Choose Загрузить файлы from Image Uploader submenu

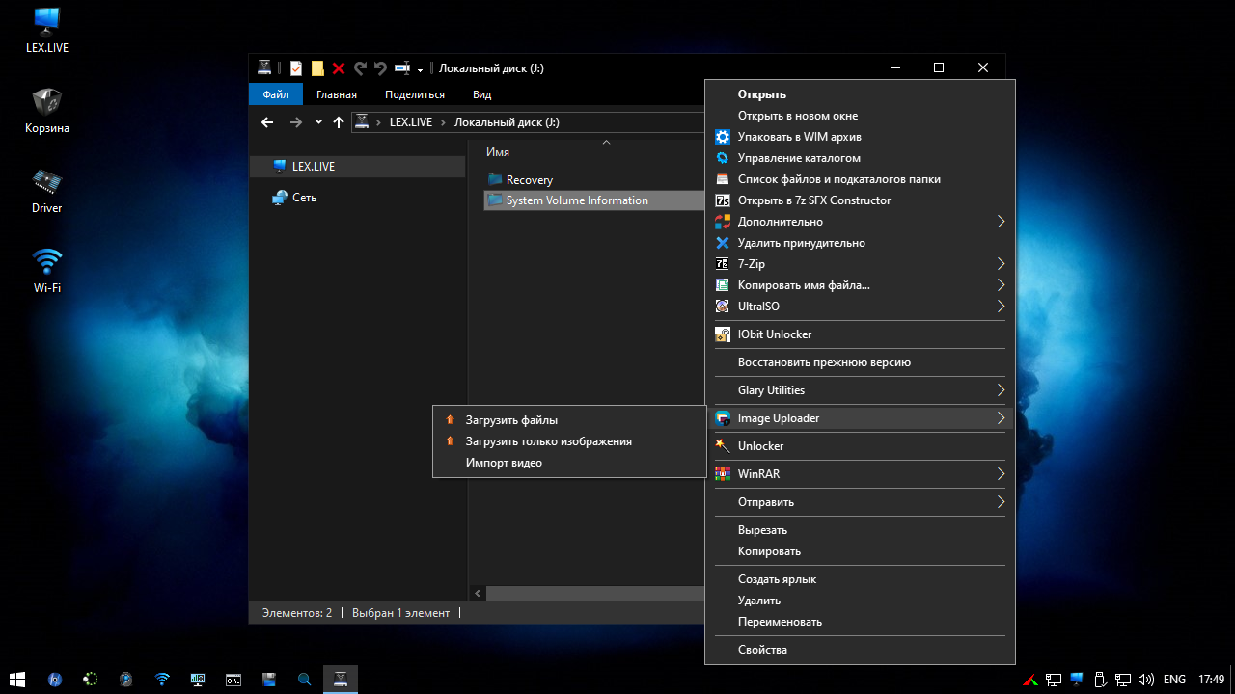511,420
